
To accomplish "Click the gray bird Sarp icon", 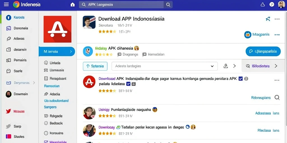I will coord(8,126).
